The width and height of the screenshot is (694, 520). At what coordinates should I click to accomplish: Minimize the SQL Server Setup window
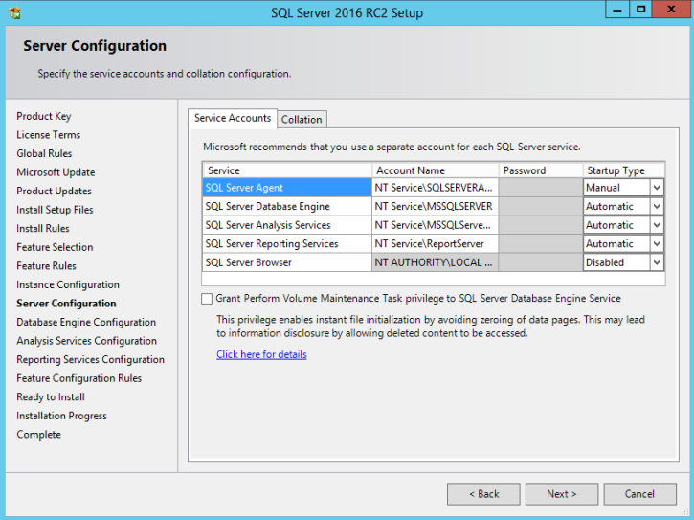pyautogui.click(x=617, y=10)
